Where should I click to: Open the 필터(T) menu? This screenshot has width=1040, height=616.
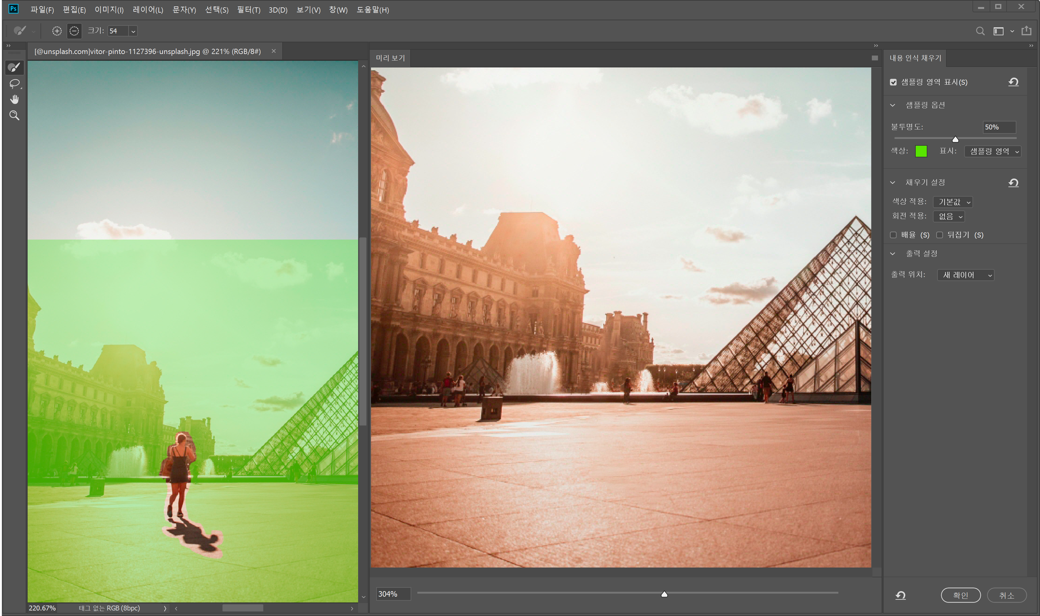(248, 10)
